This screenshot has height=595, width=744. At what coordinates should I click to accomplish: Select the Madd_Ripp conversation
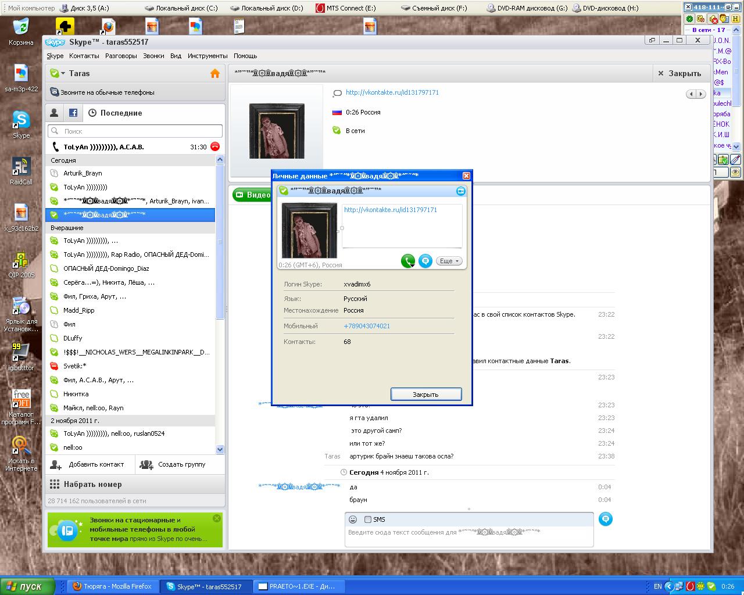130,310
